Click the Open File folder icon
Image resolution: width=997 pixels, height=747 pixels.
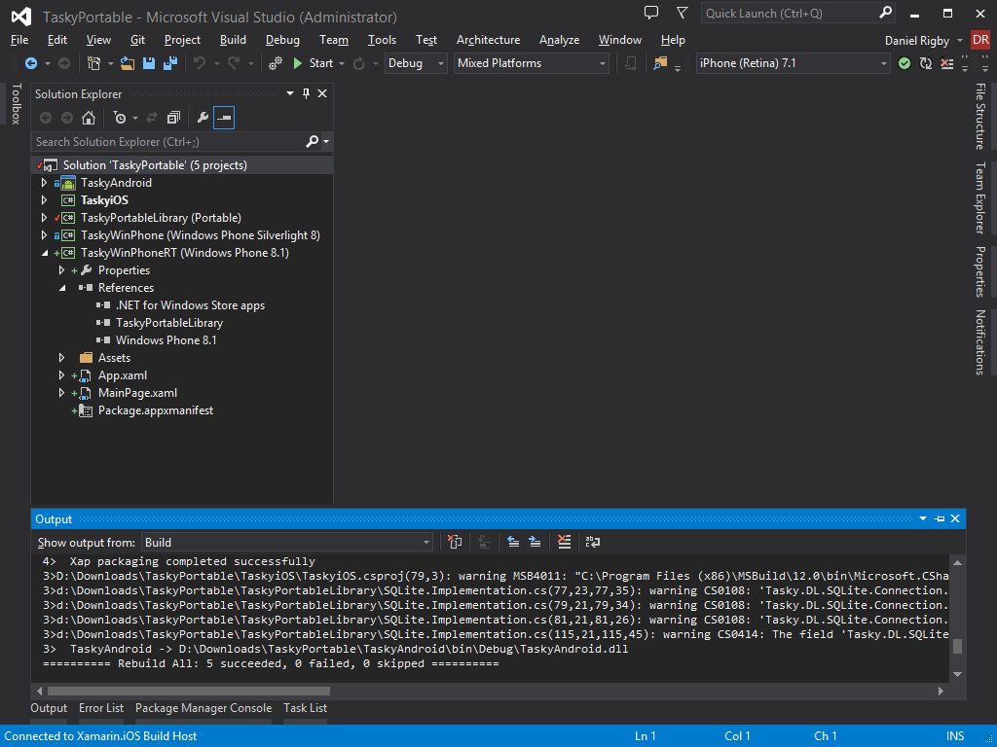pos(128,63)
